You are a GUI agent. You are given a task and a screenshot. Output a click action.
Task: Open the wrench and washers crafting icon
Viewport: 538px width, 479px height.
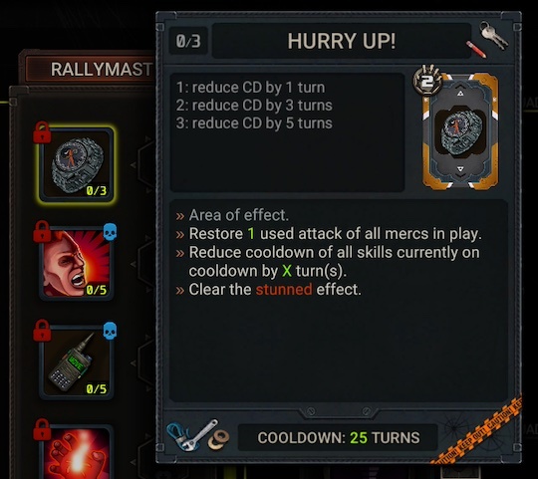(x=198, y=435)
